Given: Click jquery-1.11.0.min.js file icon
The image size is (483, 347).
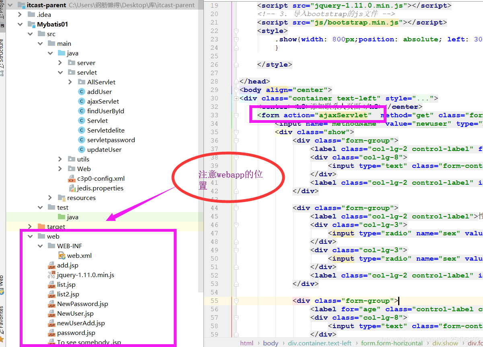Looking at the screenshot, I should (51, 275).
